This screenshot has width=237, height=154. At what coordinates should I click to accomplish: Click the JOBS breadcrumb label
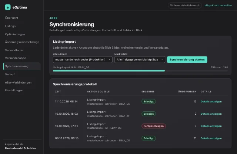[53, 18]
